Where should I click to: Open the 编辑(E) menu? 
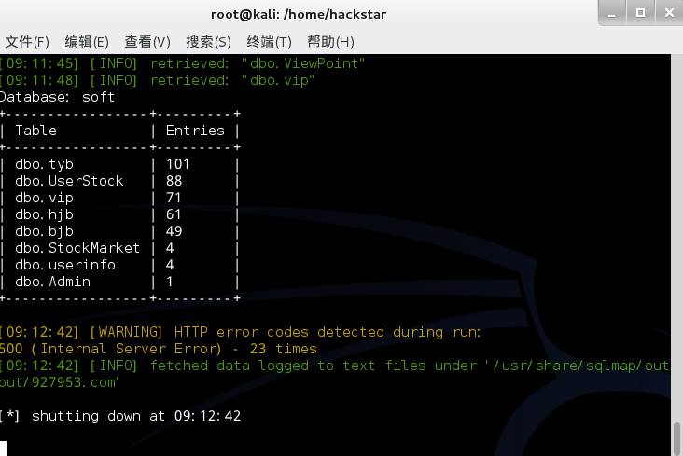coord(87,42)
